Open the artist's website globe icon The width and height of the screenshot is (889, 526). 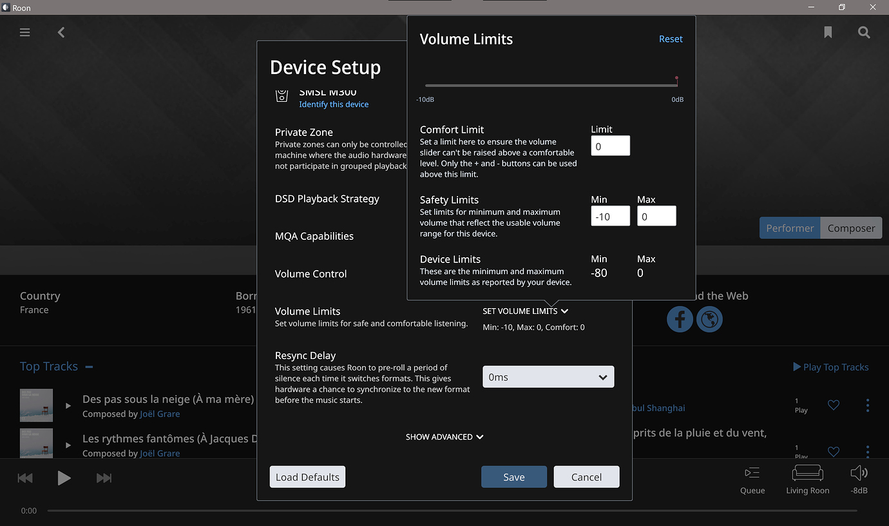(x=709, y=319)
